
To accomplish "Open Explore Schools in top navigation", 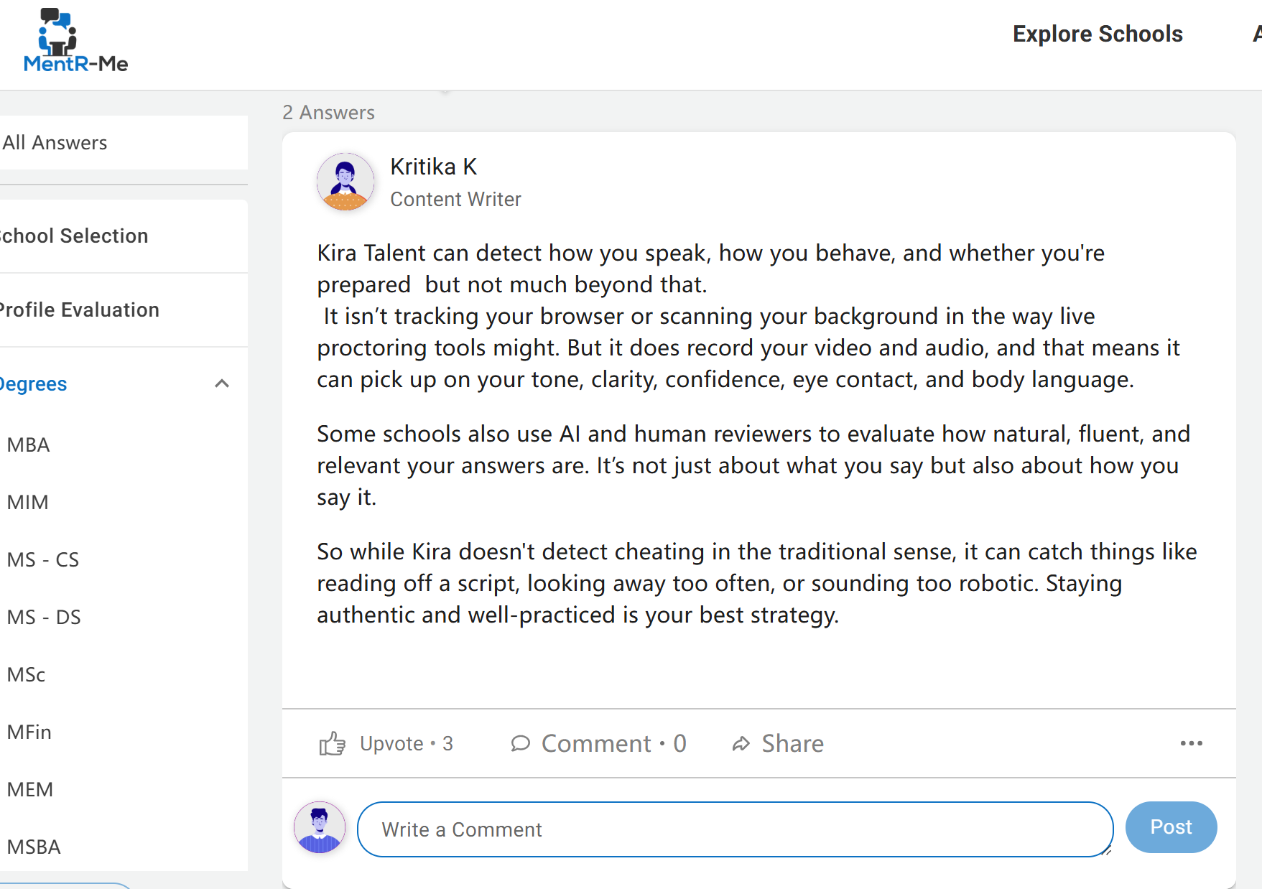I will [x=1098, y=34].
